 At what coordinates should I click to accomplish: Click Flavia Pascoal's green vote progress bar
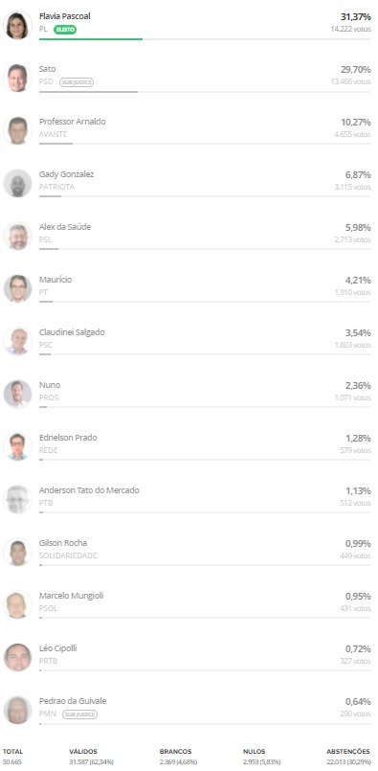pos(91,39)
